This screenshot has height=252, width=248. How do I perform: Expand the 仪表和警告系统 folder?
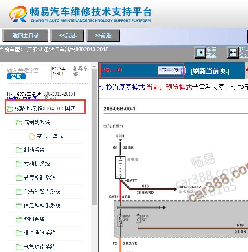[42, 192]
